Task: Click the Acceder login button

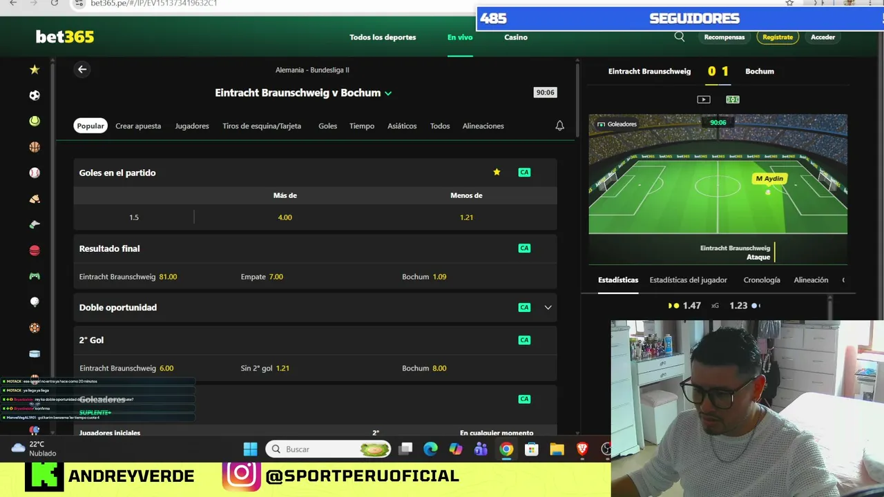Action: (x=823, y=37)
